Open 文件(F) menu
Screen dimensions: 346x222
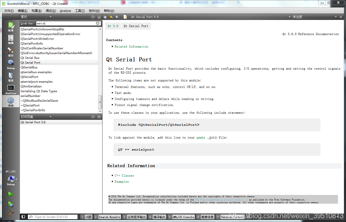(x=9, y=11)
